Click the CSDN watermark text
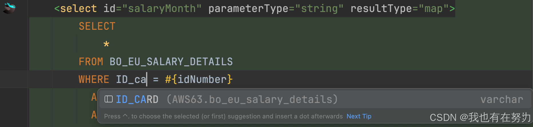This screenshot has height=127, width=533. point(480,118)
